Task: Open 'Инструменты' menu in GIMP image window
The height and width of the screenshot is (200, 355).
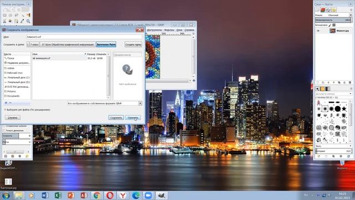Action: (154, 30)
